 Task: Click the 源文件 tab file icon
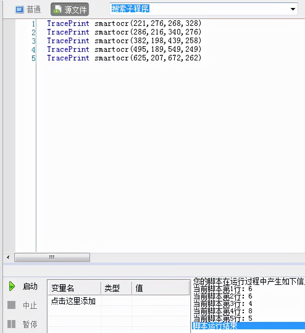tap(57, 10)
